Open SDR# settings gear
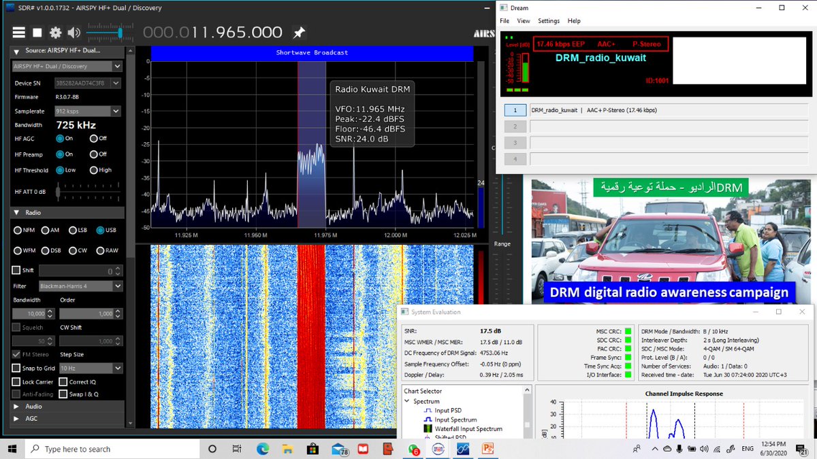Screen dimensions: 817x459 pyautogui.click(x=55, y=32)
